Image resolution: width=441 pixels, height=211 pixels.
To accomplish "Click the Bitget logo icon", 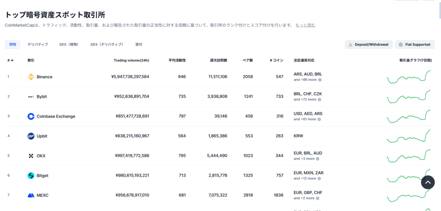I will point(31,176).
